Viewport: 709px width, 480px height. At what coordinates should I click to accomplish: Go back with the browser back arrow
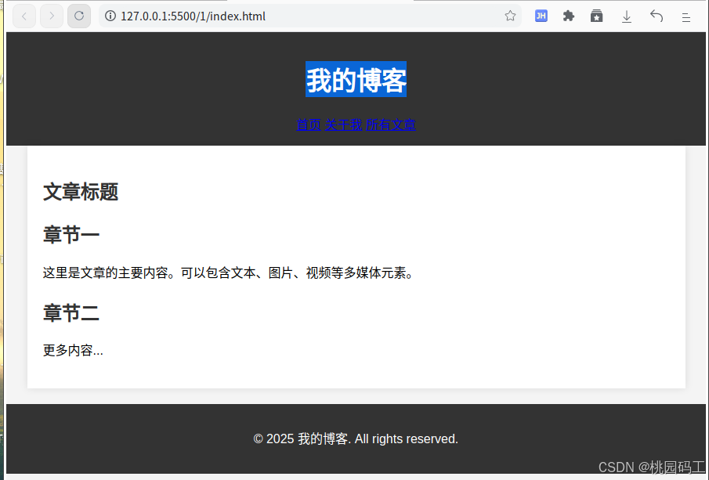click(24, 16)
